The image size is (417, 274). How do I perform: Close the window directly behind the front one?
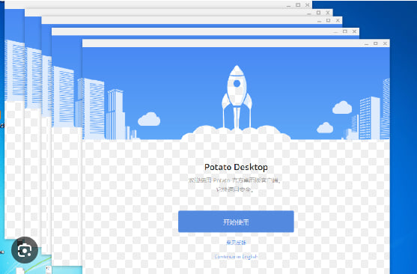[x=354, y=31]
